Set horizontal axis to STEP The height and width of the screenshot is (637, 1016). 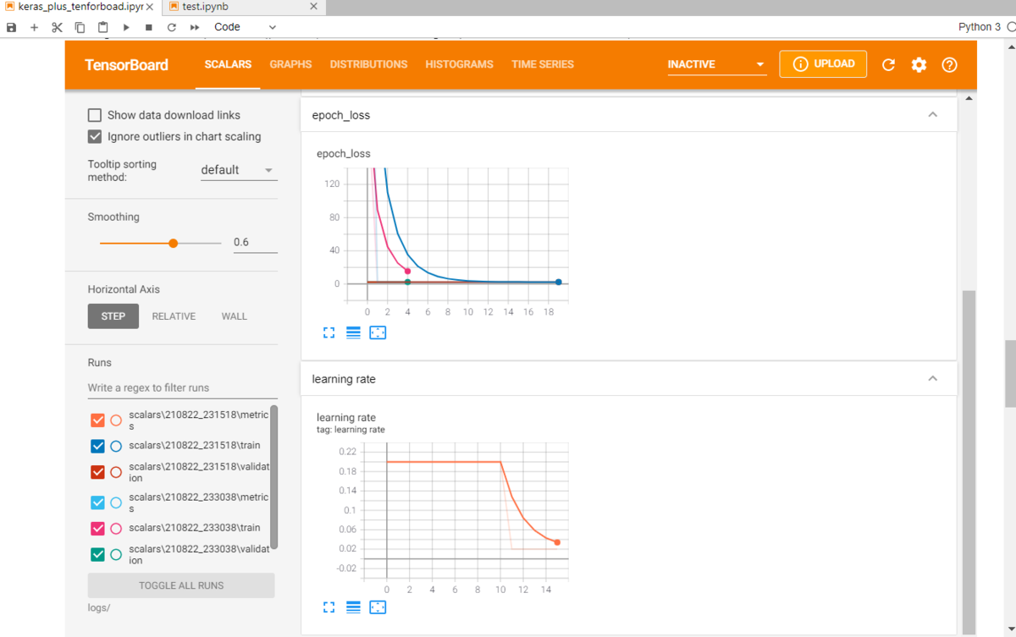pyautogui.click(x=113, y=316)
